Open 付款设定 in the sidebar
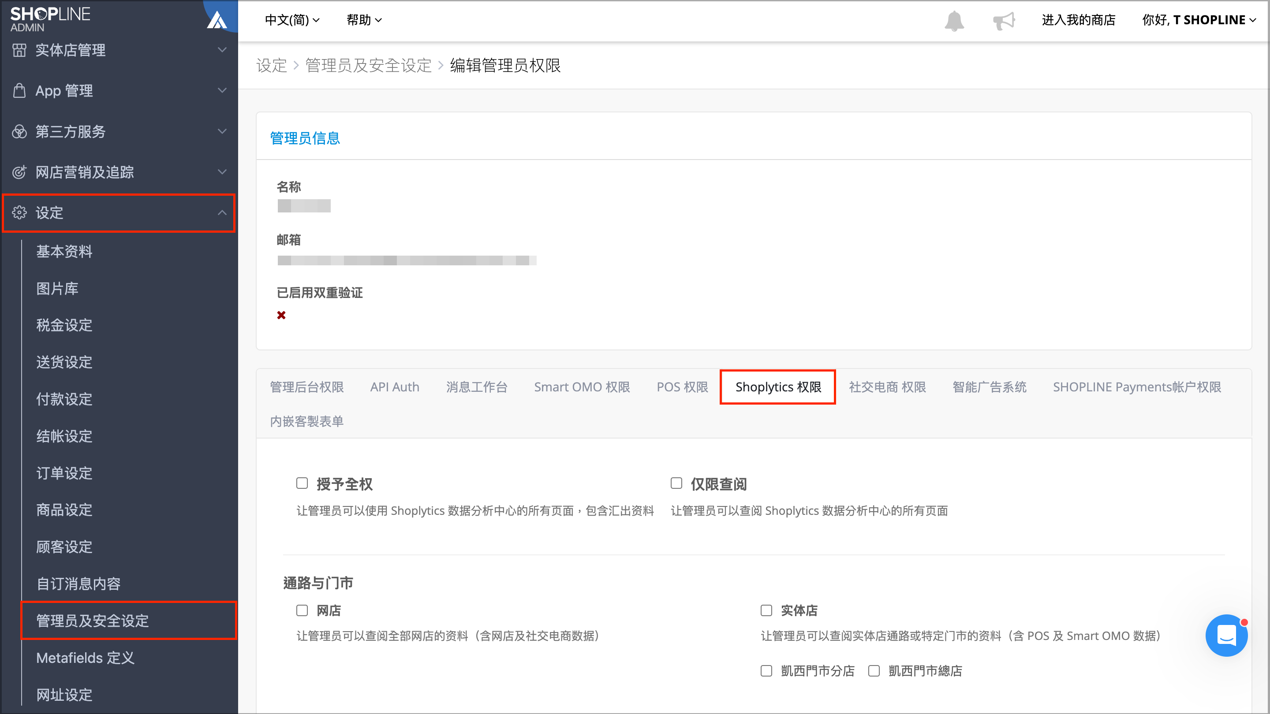 click(x=64, y=399)
